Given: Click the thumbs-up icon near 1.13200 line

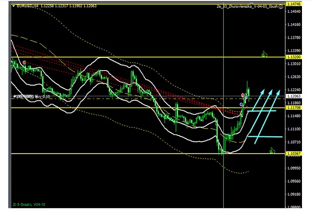Looking at the screenshot, I should coord(264,54).
